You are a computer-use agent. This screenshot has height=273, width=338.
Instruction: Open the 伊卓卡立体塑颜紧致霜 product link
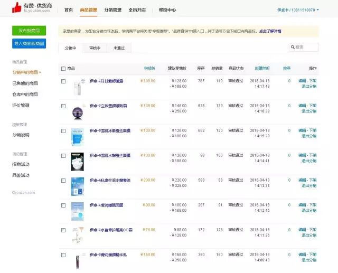(108, 106)
